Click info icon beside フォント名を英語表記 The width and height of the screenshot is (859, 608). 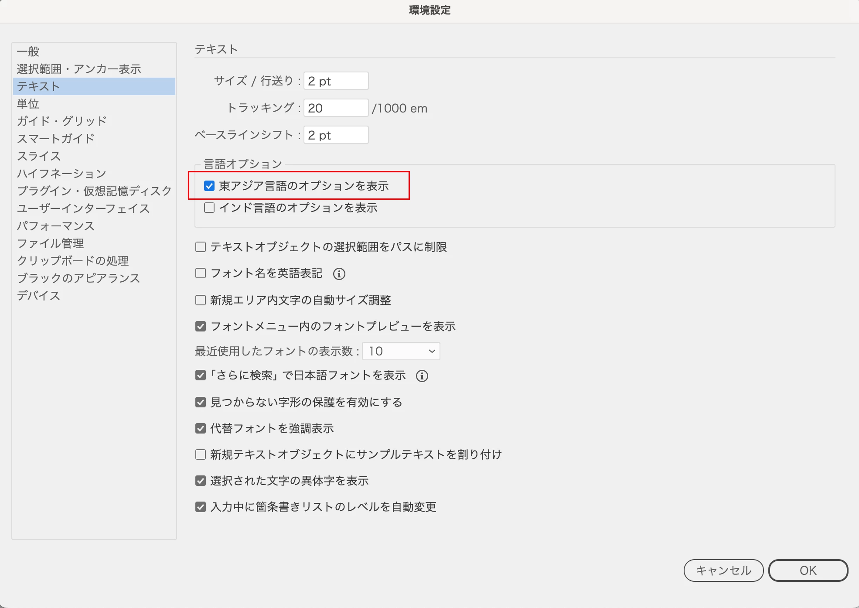click(x=339, y=274)
